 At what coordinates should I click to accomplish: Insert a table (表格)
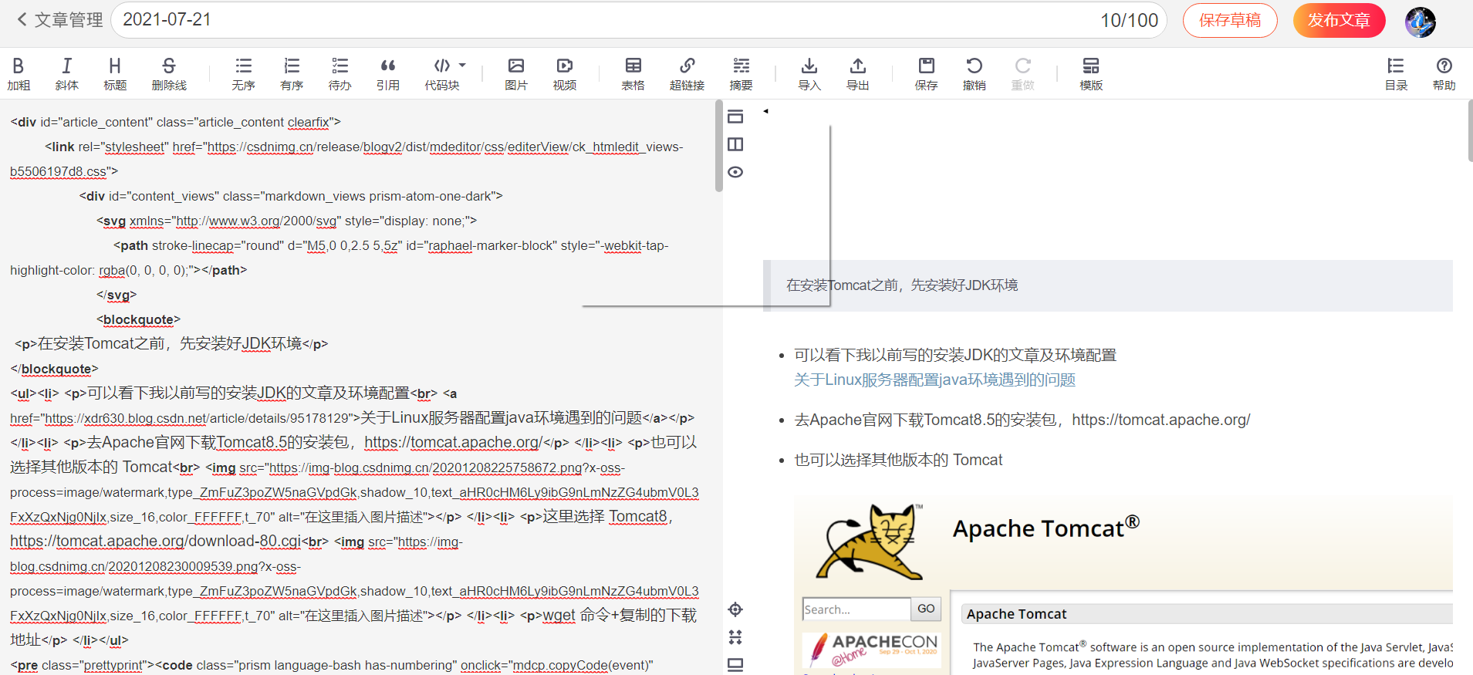tap(633, 74)
